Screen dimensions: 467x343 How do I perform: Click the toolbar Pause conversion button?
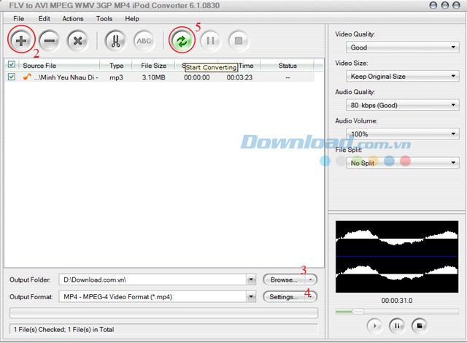tap(210, 40)
